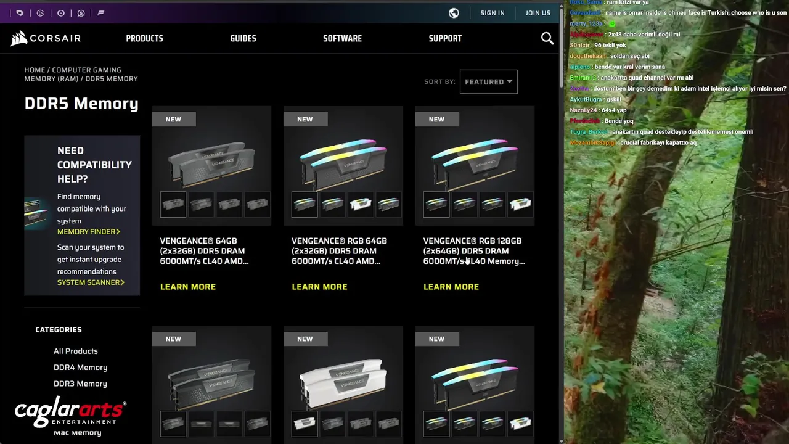The height and width of the screenshot is (444, 789).
Task: Click Learn More under VENGEANCE RGB 64GB
Action: 319,287
